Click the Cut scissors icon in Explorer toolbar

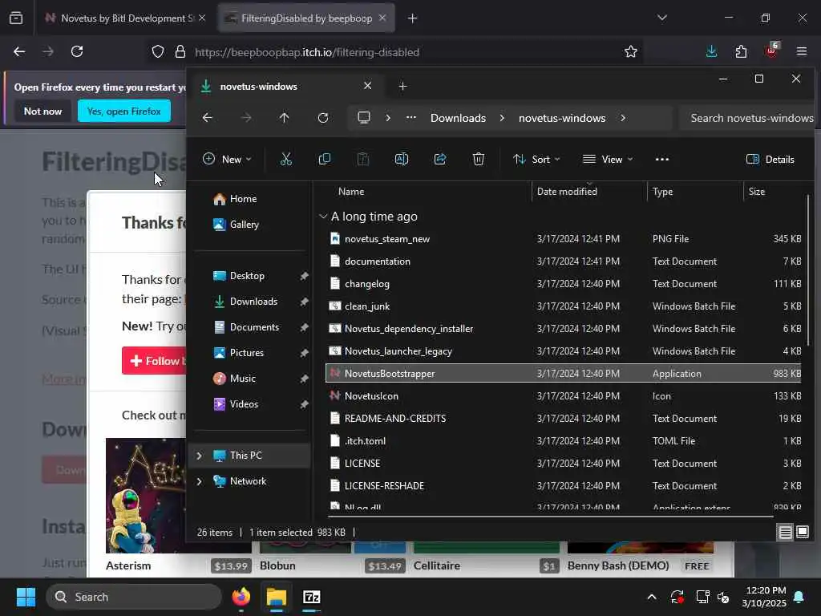[286, 160]
